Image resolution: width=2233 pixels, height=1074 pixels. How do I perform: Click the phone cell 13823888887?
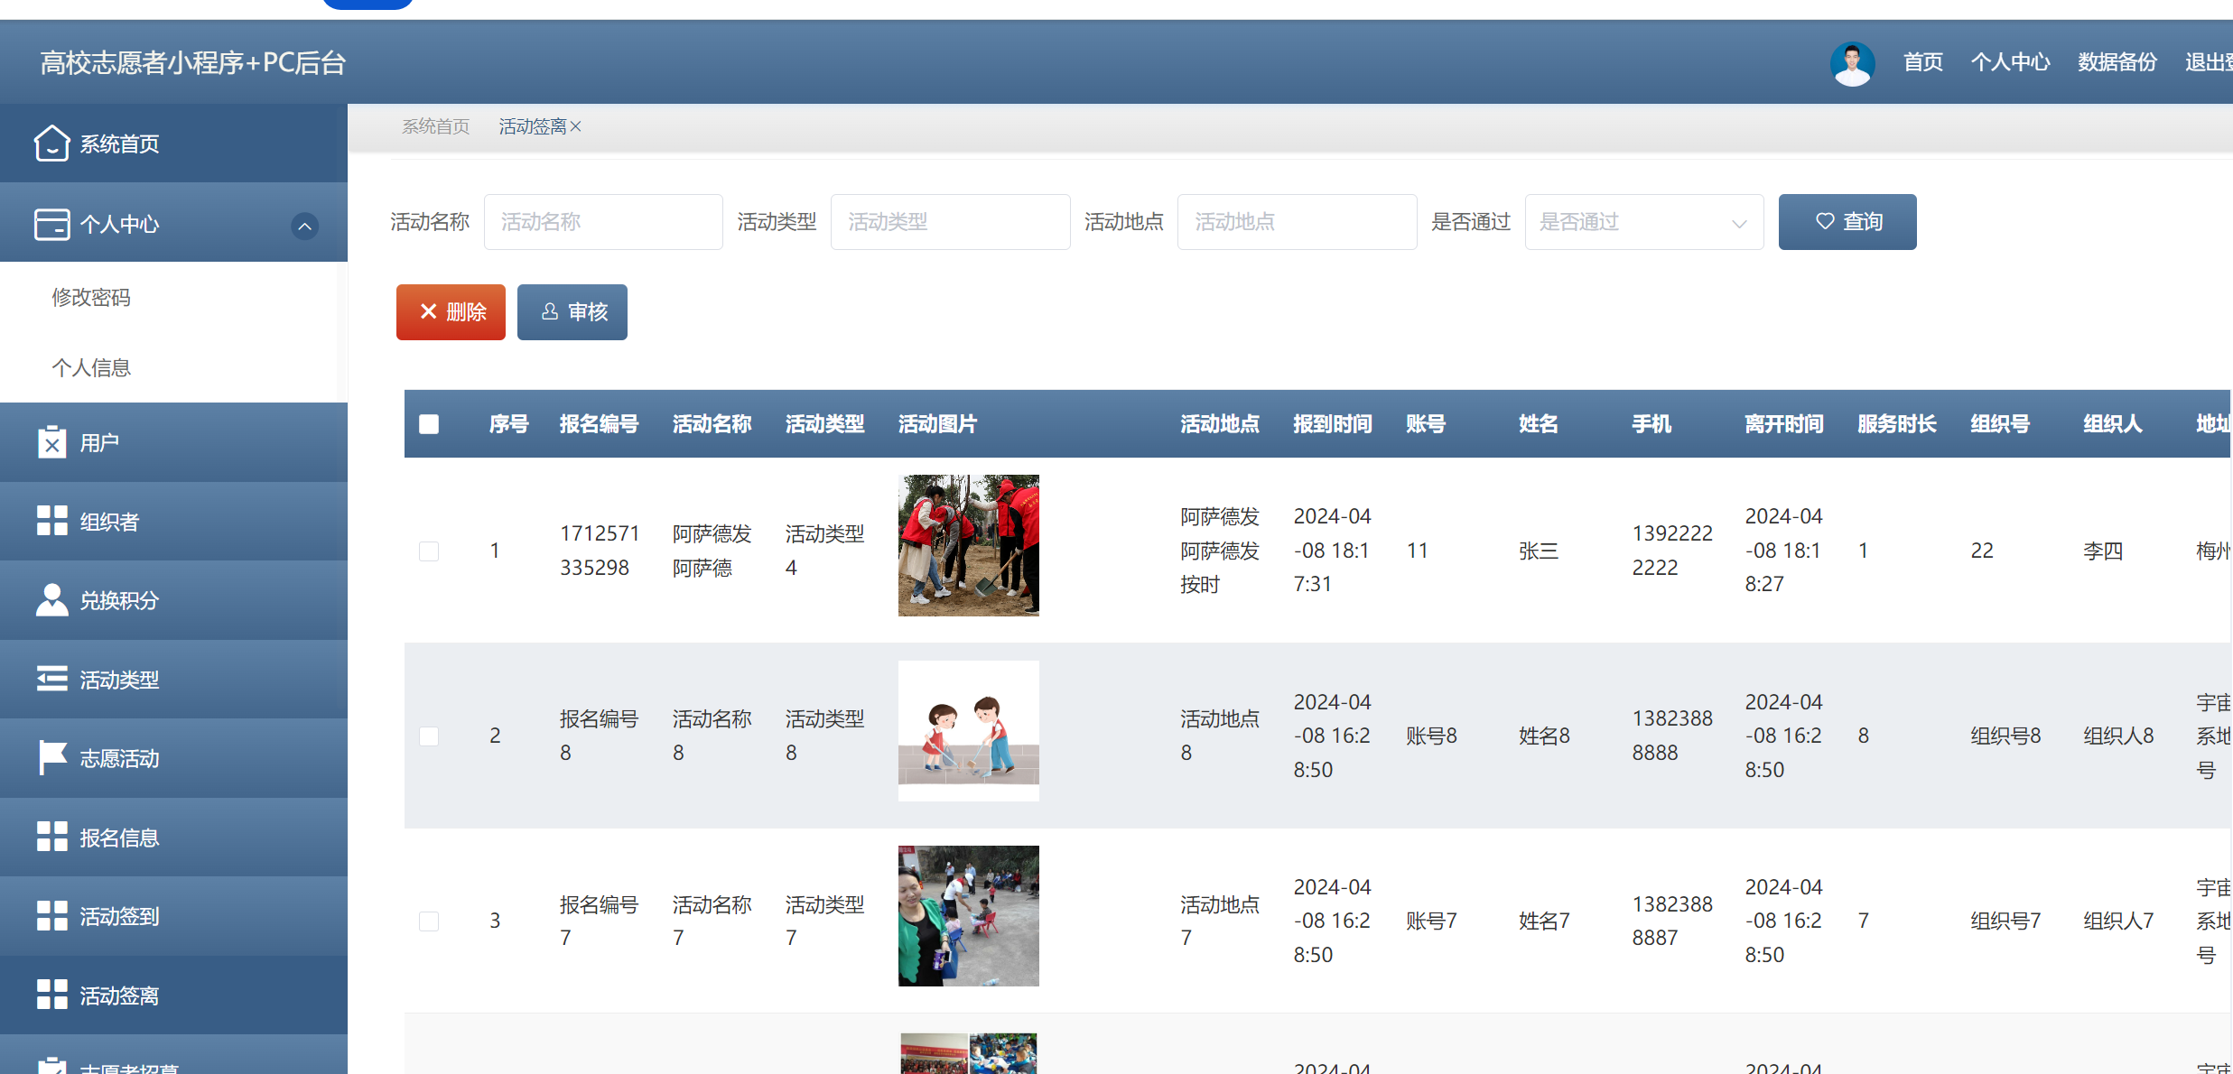pos(1672,921)
